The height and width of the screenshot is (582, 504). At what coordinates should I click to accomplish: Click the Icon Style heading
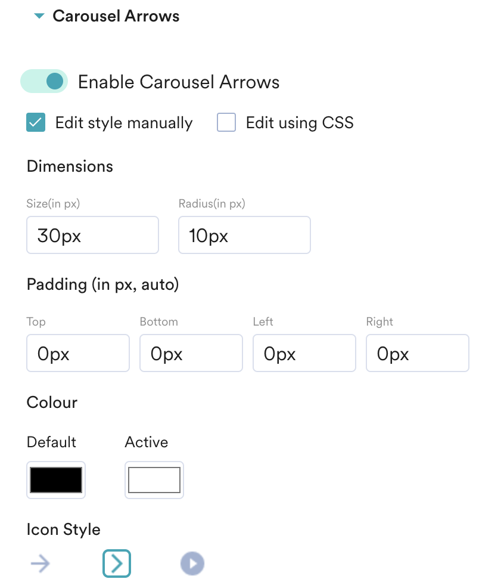tap(64, 530)
